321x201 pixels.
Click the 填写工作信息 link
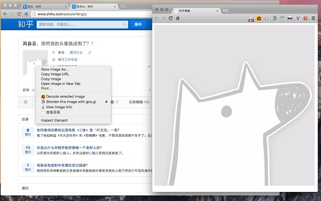click(x=68, y=60)
